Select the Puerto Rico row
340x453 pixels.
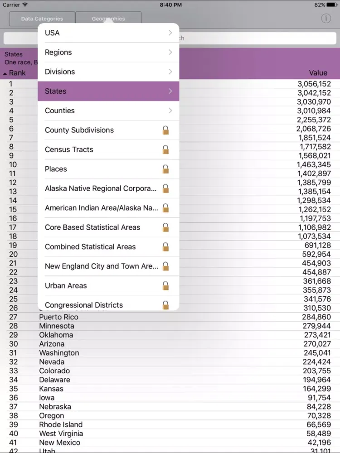pyautogui.click(x=58, y=317)
